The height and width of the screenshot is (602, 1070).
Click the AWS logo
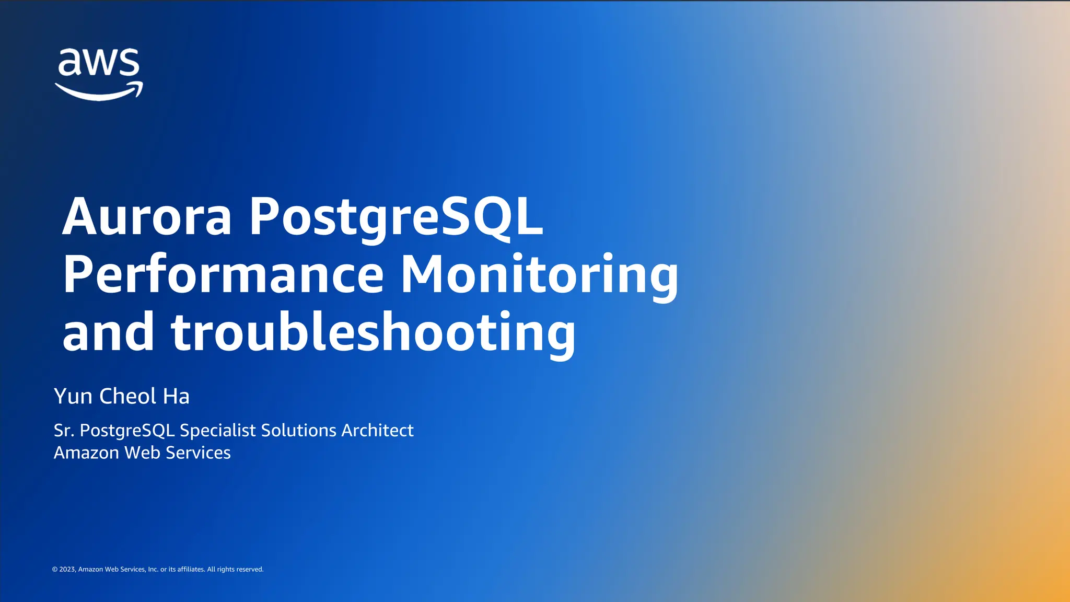point(99,74)
